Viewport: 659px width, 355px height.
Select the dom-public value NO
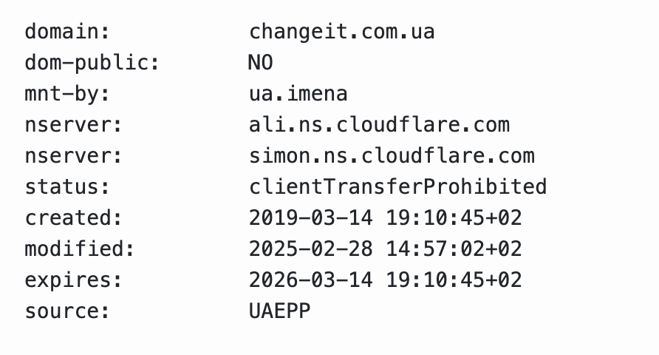coord(261,63)
